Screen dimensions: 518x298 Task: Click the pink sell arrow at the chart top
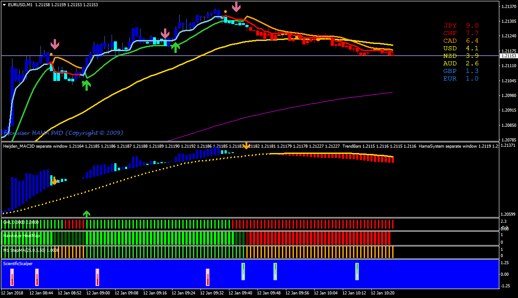pyautogui.click(x=236, y=7)
